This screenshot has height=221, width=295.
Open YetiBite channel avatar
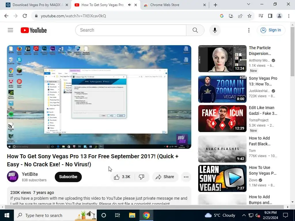pyautogui.click(x=13, y=176)
